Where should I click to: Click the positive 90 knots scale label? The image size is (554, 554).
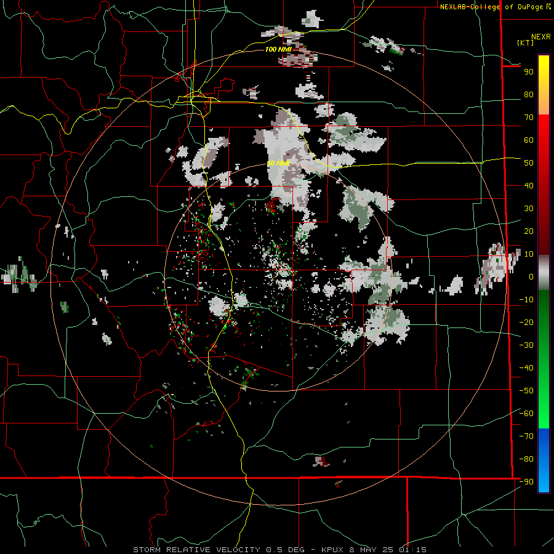(x=529, y=72)
